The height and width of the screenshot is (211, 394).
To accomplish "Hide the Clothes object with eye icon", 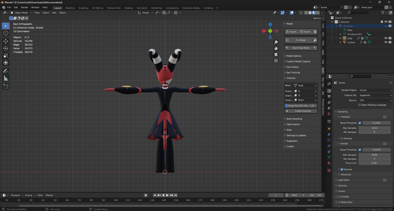I will (x=386, y=42).
